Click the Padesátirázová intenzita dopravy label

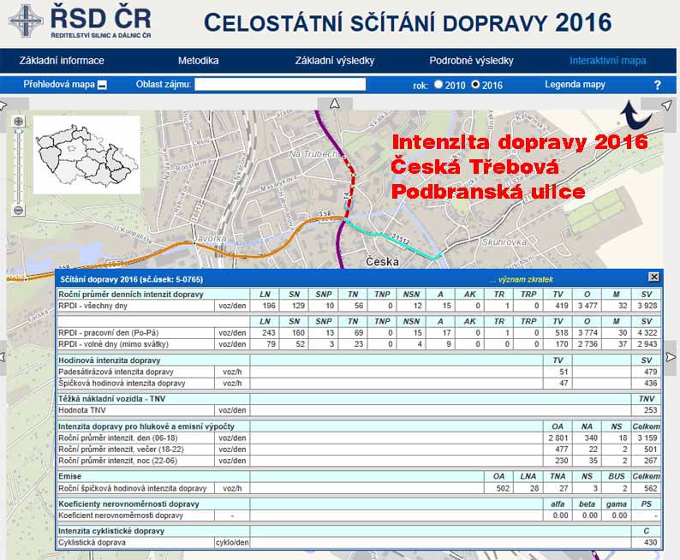(x=116, y=372)
